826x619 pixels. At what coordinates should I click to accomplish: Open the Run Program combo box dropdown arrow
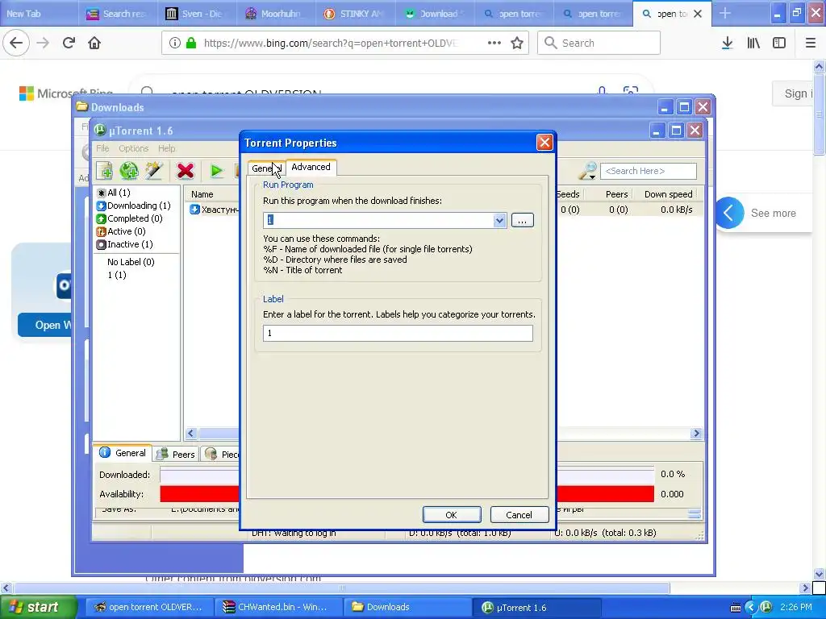coord(499,220)
